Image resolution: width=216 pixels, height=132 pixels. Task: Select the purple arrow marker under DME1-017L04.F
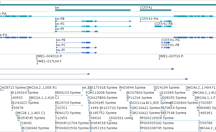(38, 64)
